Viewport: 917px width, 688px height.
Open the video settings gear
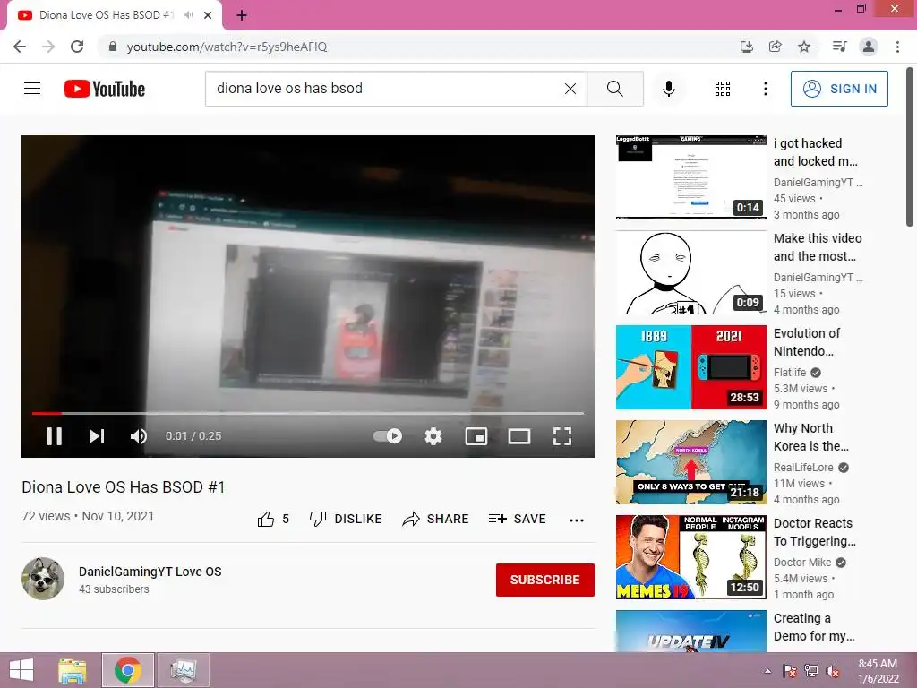[x=433, y=436]
